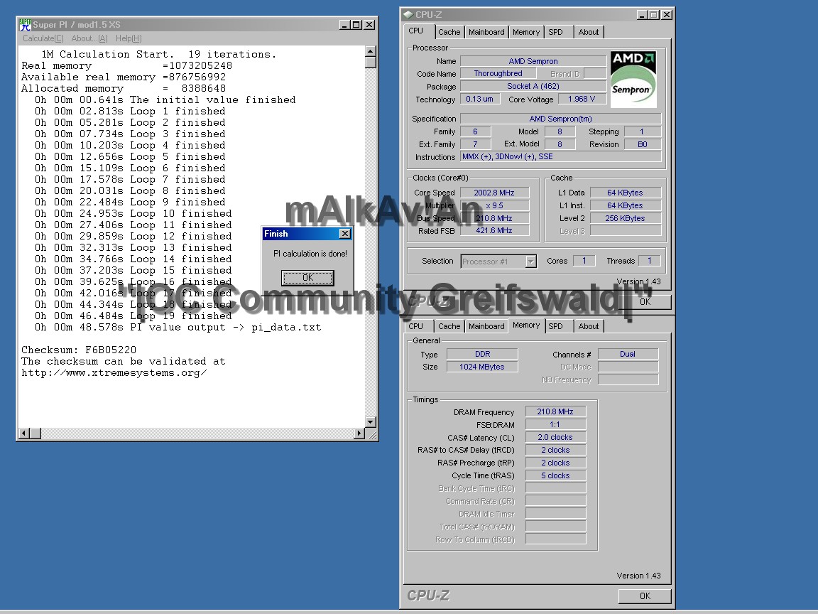
Task: Click the Checksum: F6B05220 line
Action: click(x=79, y=350)
